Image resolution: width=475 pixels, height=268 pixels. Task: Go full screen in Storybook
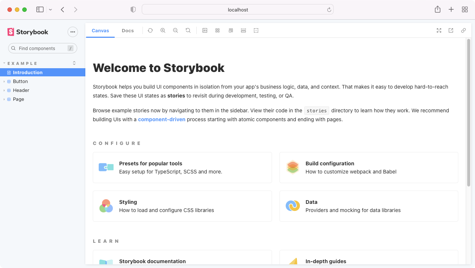[x=439, y=30]
